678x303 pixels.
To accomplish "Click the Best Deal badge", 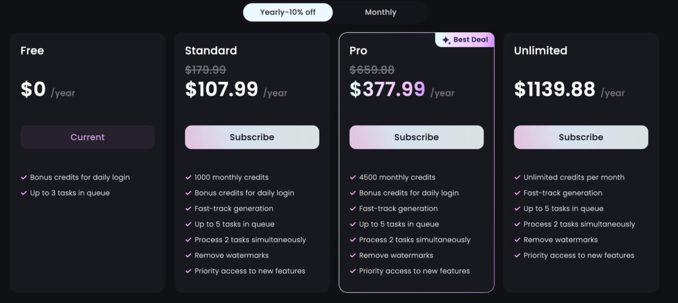I will tap(464, 40).
